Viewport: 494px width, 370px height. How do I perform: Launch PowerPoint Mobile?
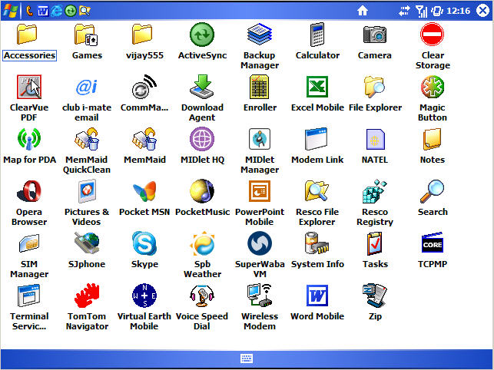coord(260,203)
